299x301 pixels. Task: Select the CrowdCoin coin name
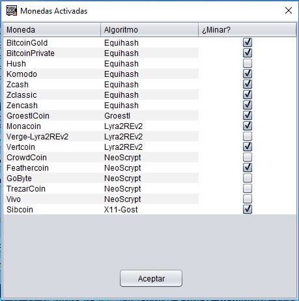[x=27, y=158]
